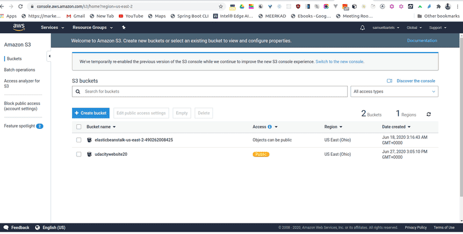
Task: Click the video camera icon beside Discover the console
Action: point(389,81)
